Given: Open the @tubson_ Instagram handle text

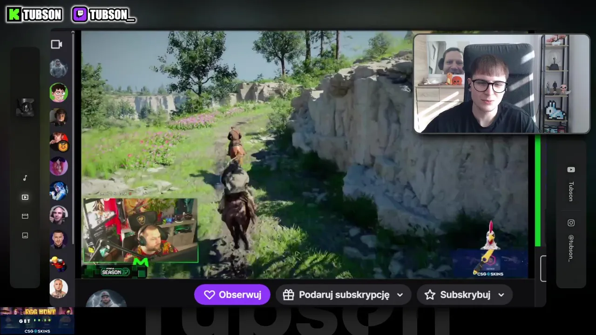Looking at the screenshot, I should coord(571,248).
